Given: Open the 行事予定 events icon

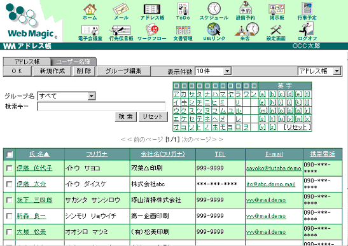Looking at the screenshot, I should pos(307,11).
